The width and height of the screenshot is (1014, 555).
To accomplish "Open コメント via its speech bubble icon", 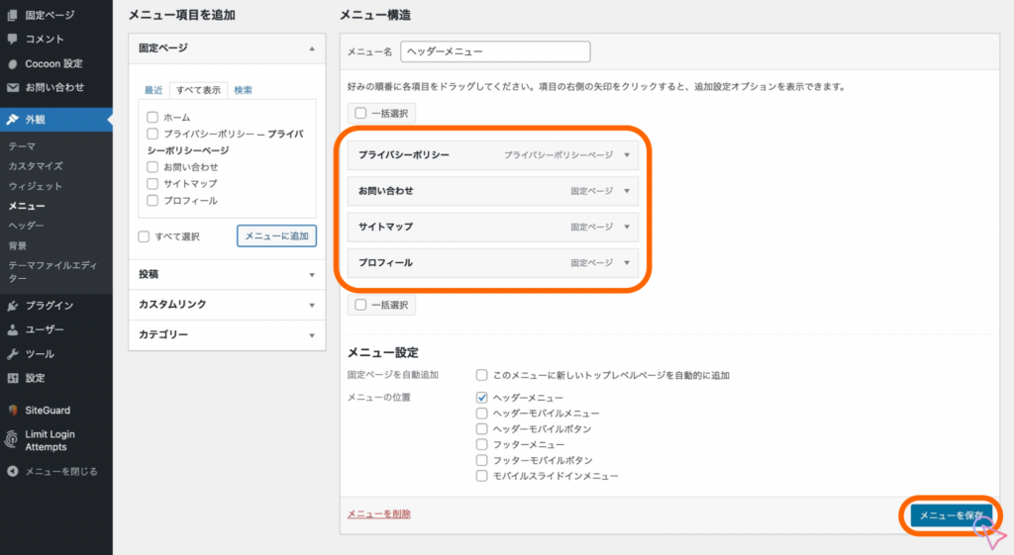I will coord(12,39).
